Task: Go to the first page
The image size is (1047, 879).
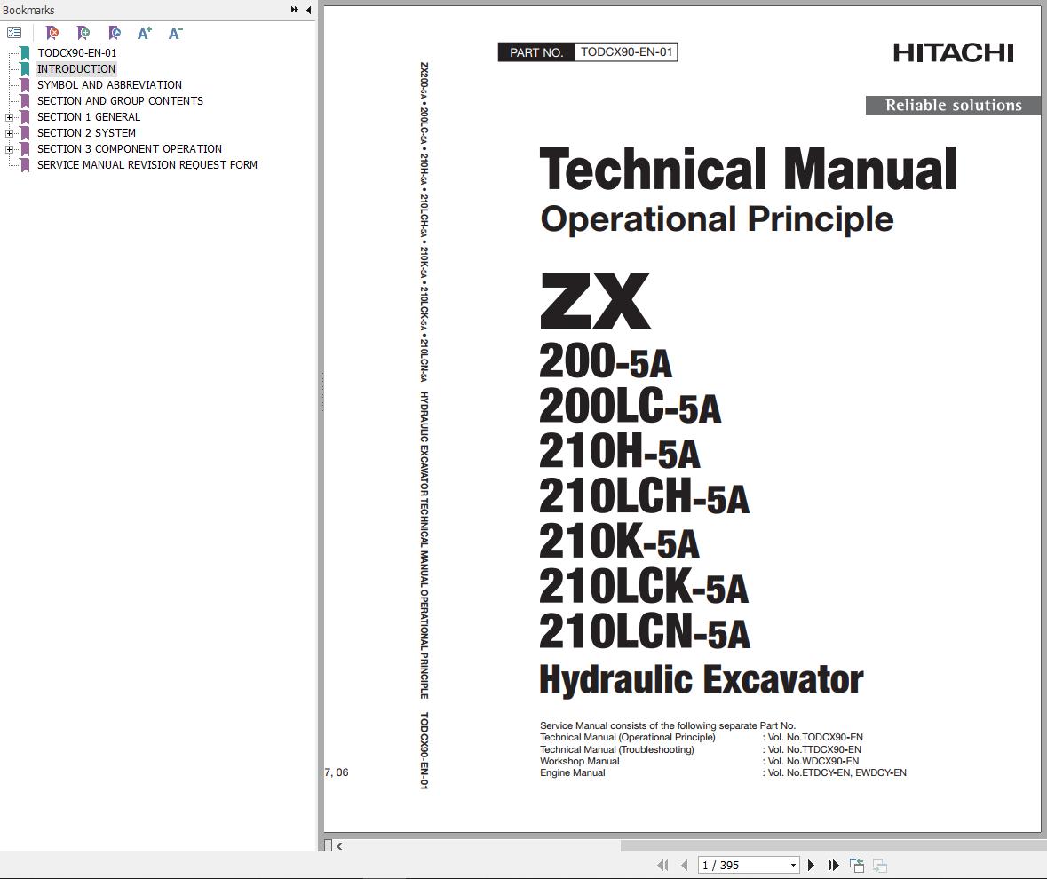Action: point(662,865)
